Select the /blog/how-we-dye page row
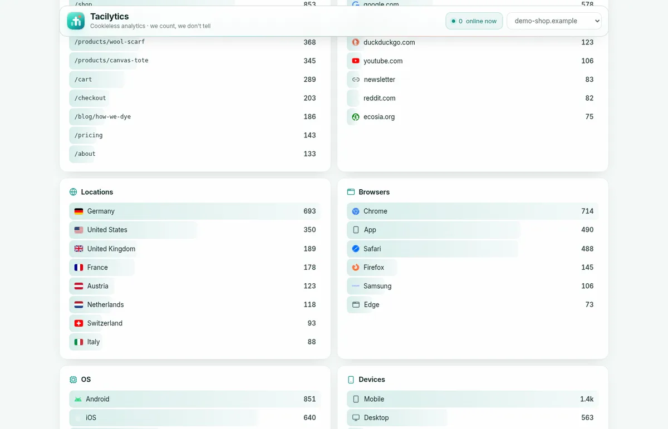The image size is (668, 429). [x=195, y=117]
